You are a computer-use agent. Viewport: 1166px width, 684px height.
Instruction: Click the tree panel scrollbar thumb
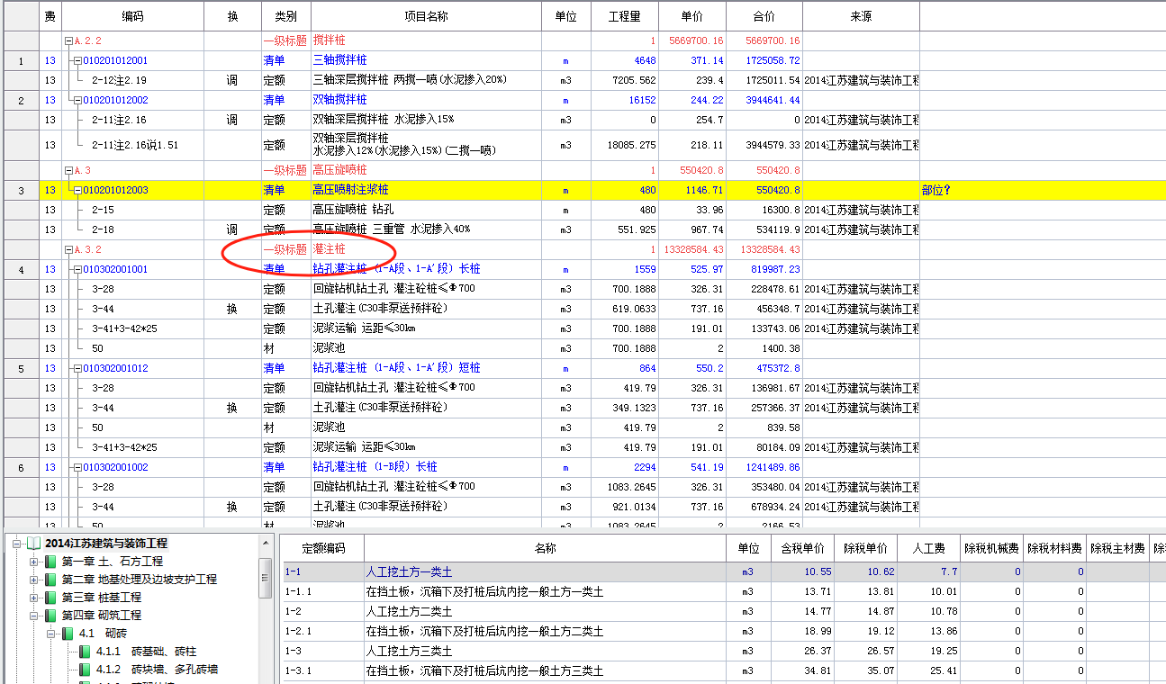(x=266, y=577)
